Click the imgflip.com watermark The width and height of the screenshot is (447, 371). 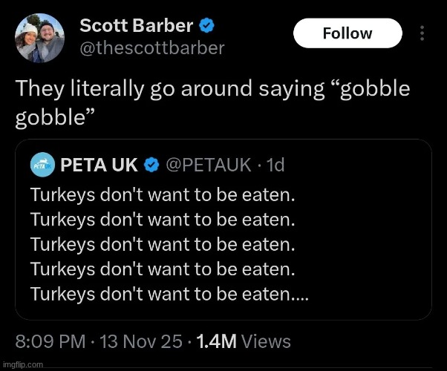[22, 364]
